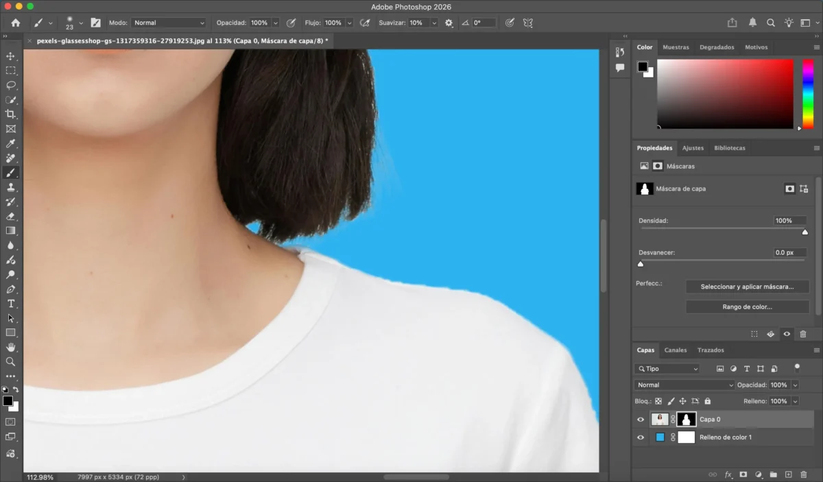Image resolution: width=823 pixels, height=482 pixels.
Task: Select the Horizontal Type tool
Action: pyautogui.click(x=10, y=304)
